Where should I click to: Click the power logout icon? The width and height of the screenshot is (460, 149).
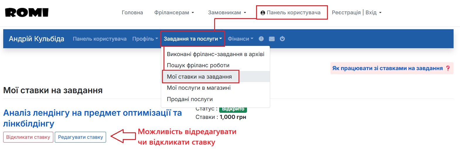(x=282, y=39)
